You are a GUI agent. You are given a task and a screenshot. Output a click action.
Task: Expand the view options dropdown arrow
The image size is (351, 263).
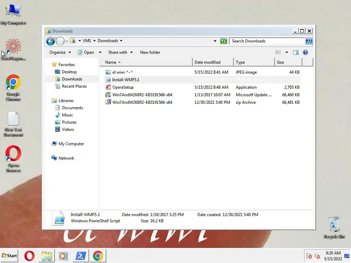click(x=287, y=52)
